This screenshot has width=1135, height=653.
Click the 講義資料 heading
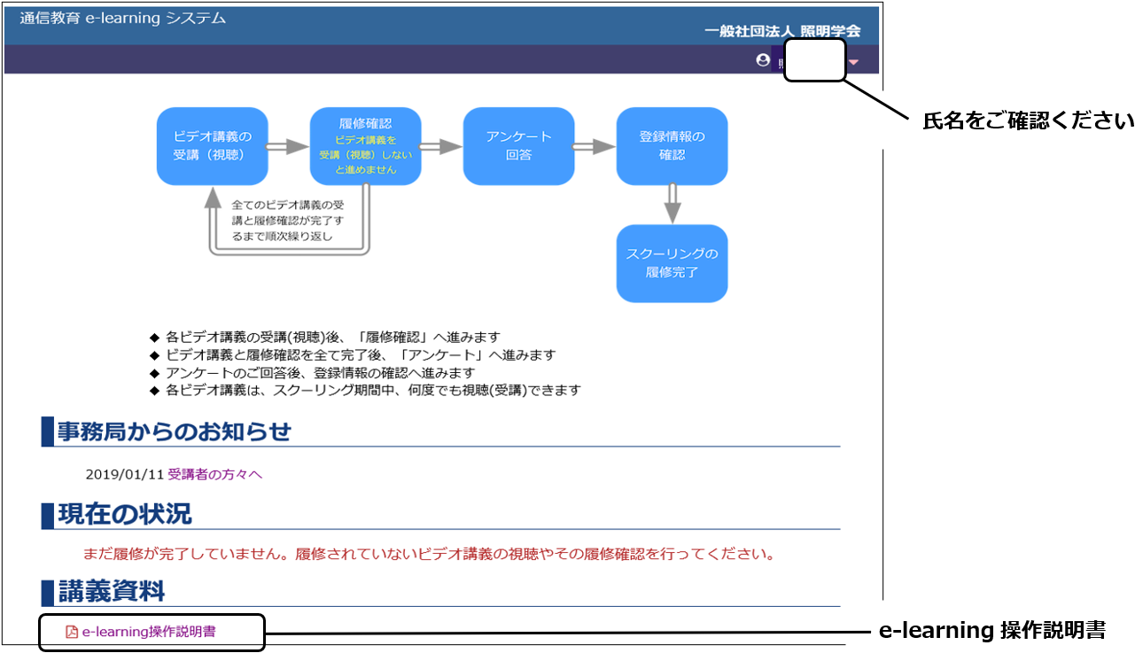pos(112,590)
